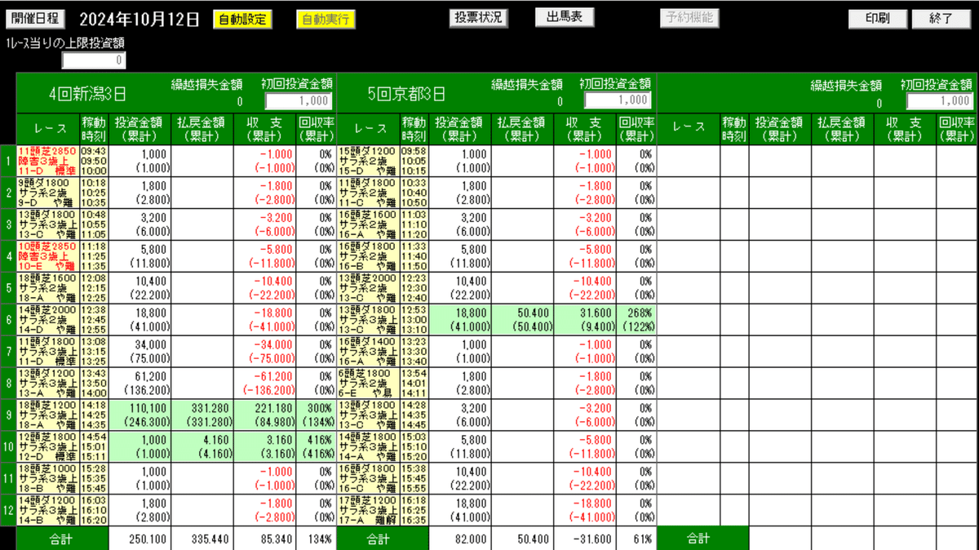The height and width of the screenshot is (550, 979).
Task: Select Kyoto race 3 cell 16頭芝1600 16-A
Action: pyautogui.click(x=368, y=223)
